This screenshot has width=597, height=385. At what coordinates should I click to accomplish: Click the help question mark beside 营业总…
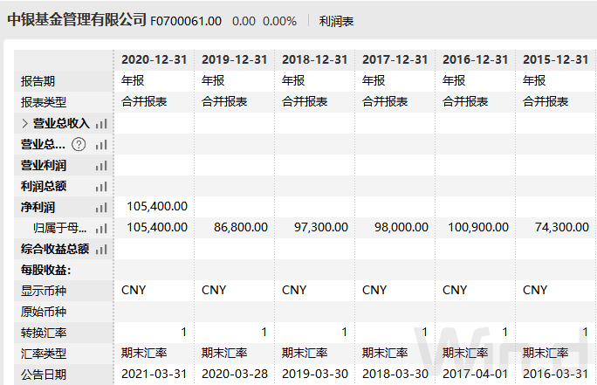79,144
